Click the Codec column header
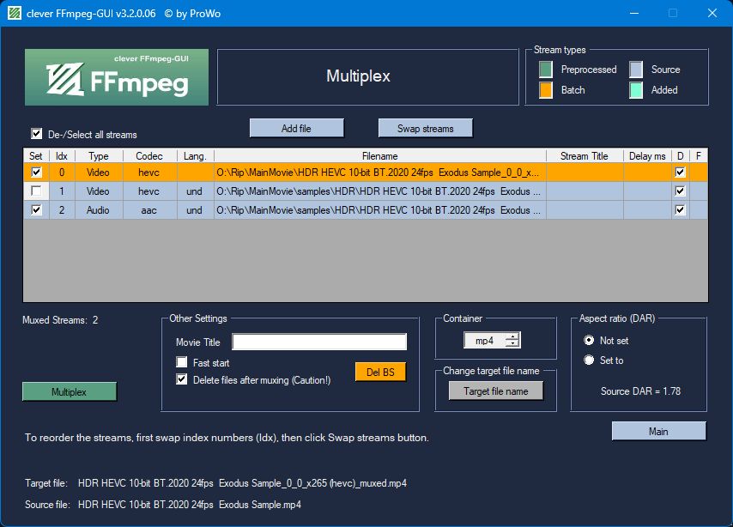Screen dimensions: 733x527 tap(149, 155)
